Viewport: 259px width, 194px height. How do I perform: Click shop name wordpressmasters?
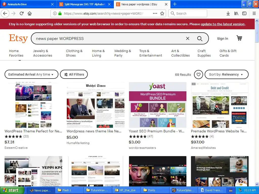tap(142, 148)
